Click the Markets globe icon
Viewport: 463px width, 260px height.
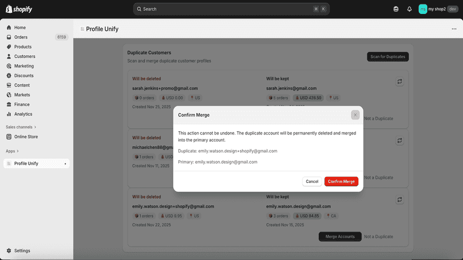[9, 95]
